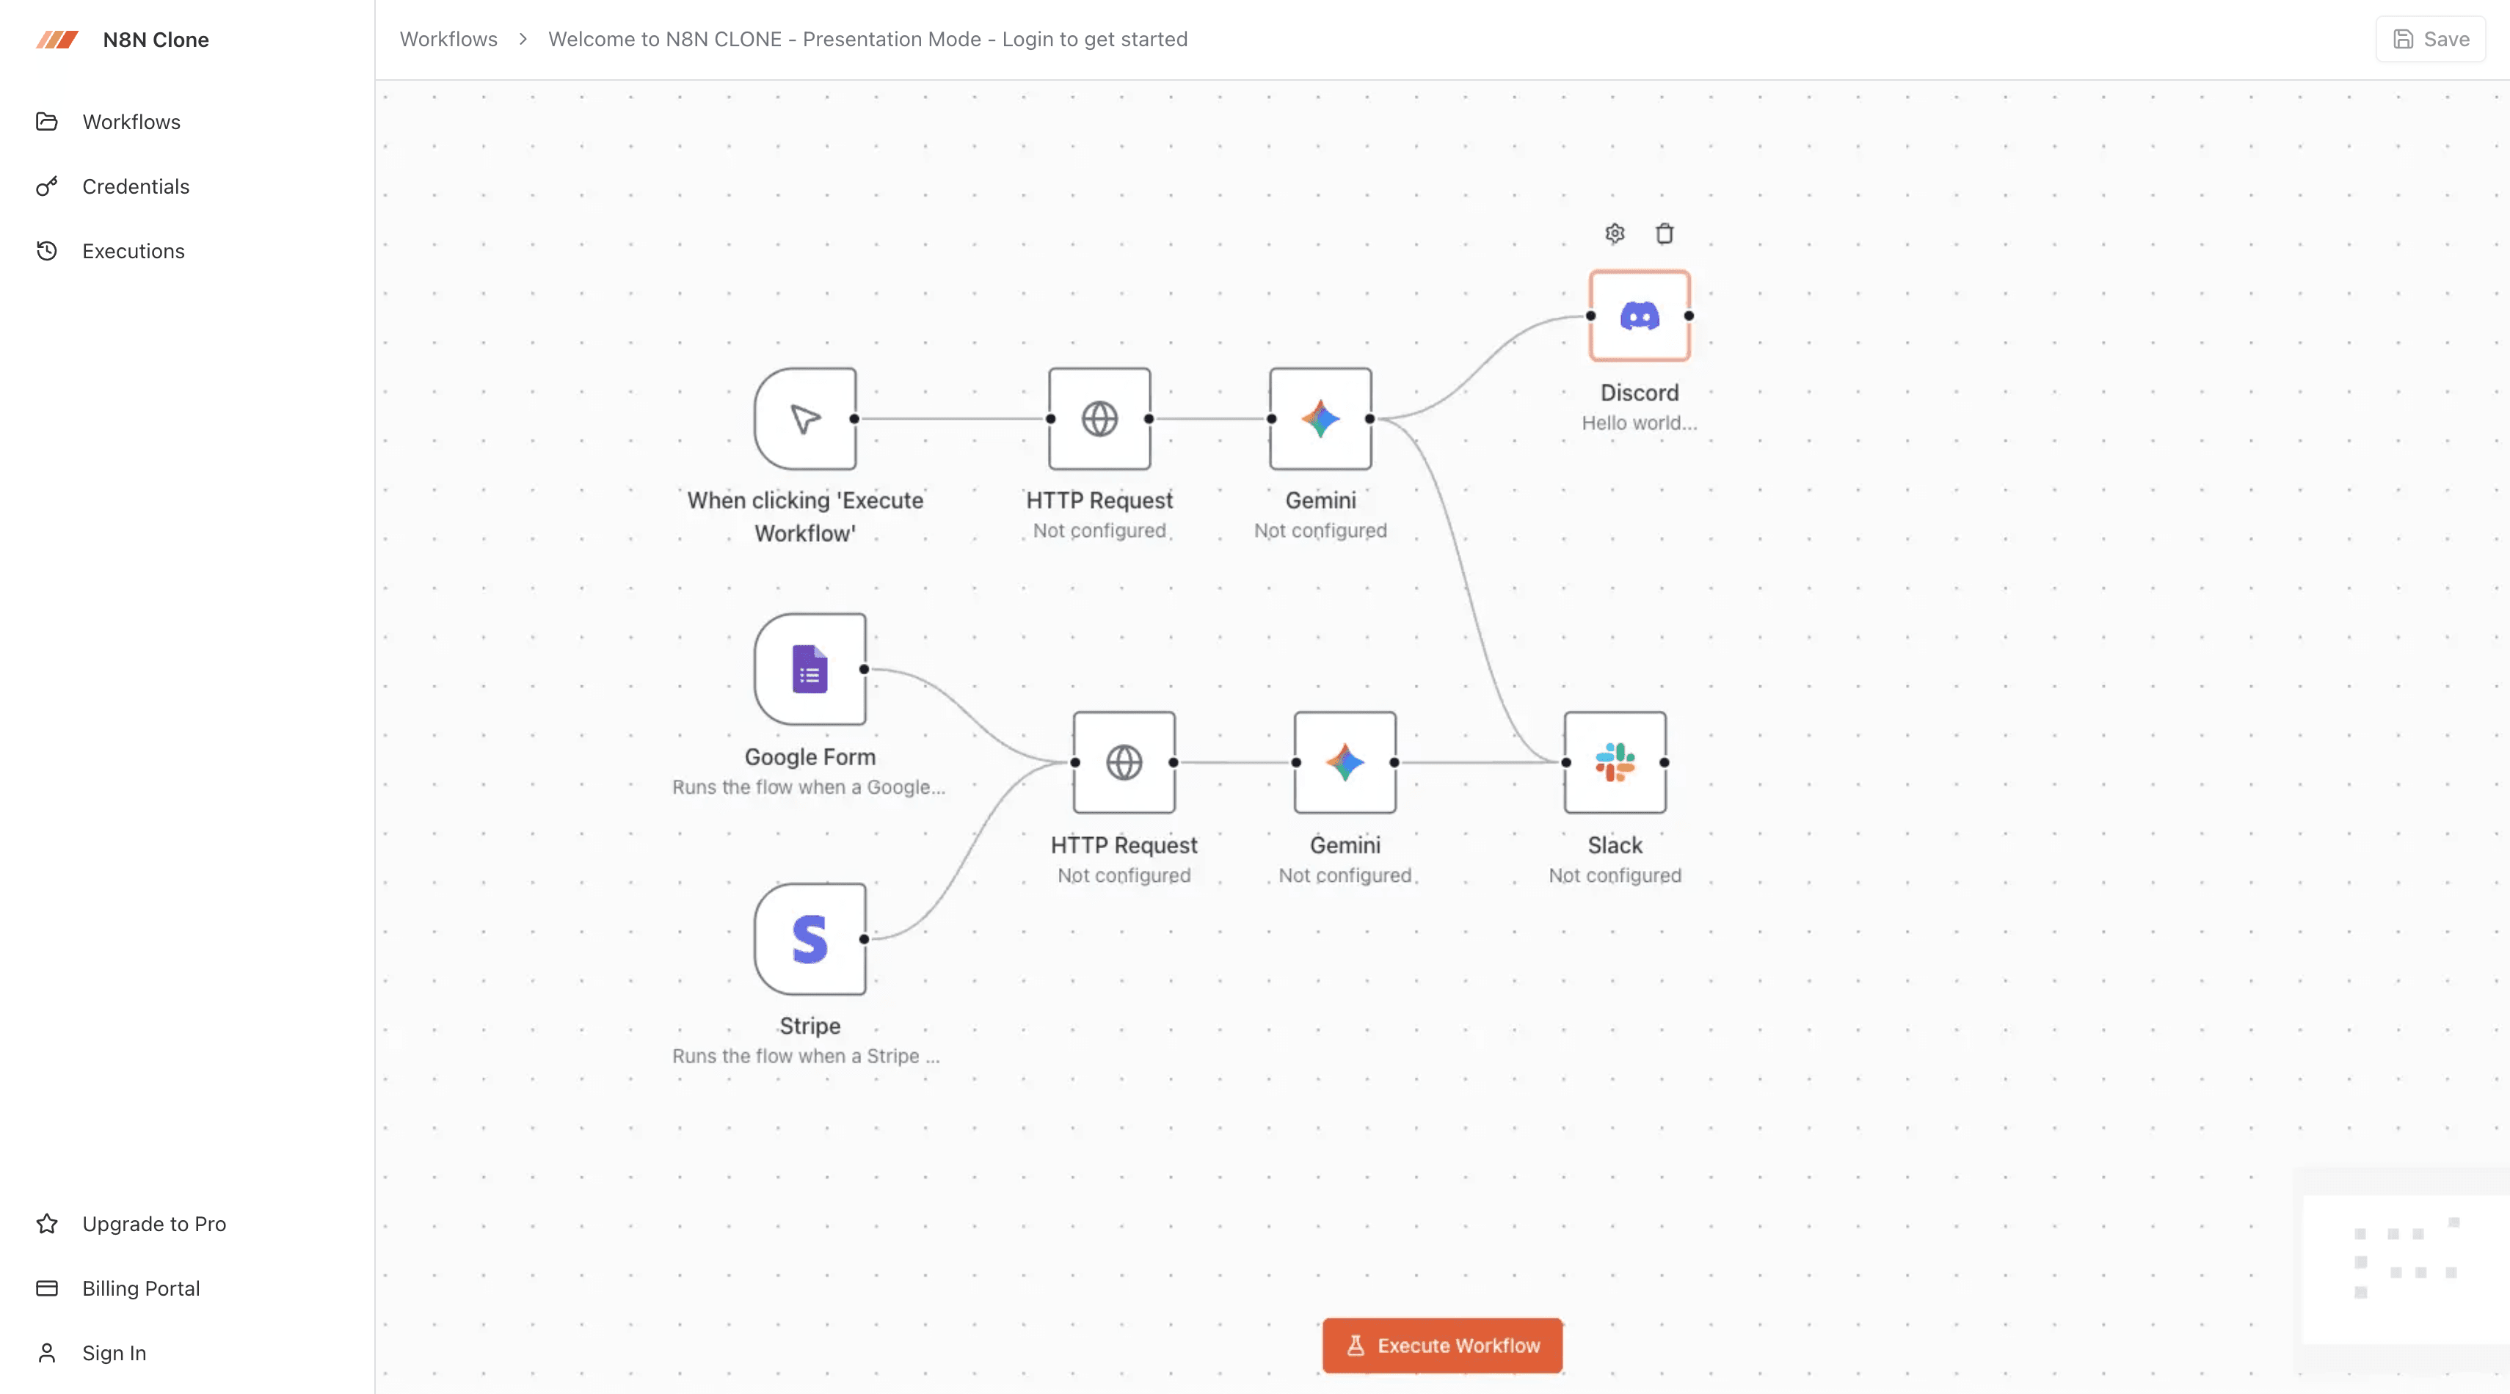Open Workflows in the sidebar

click(x=131, y=122)
